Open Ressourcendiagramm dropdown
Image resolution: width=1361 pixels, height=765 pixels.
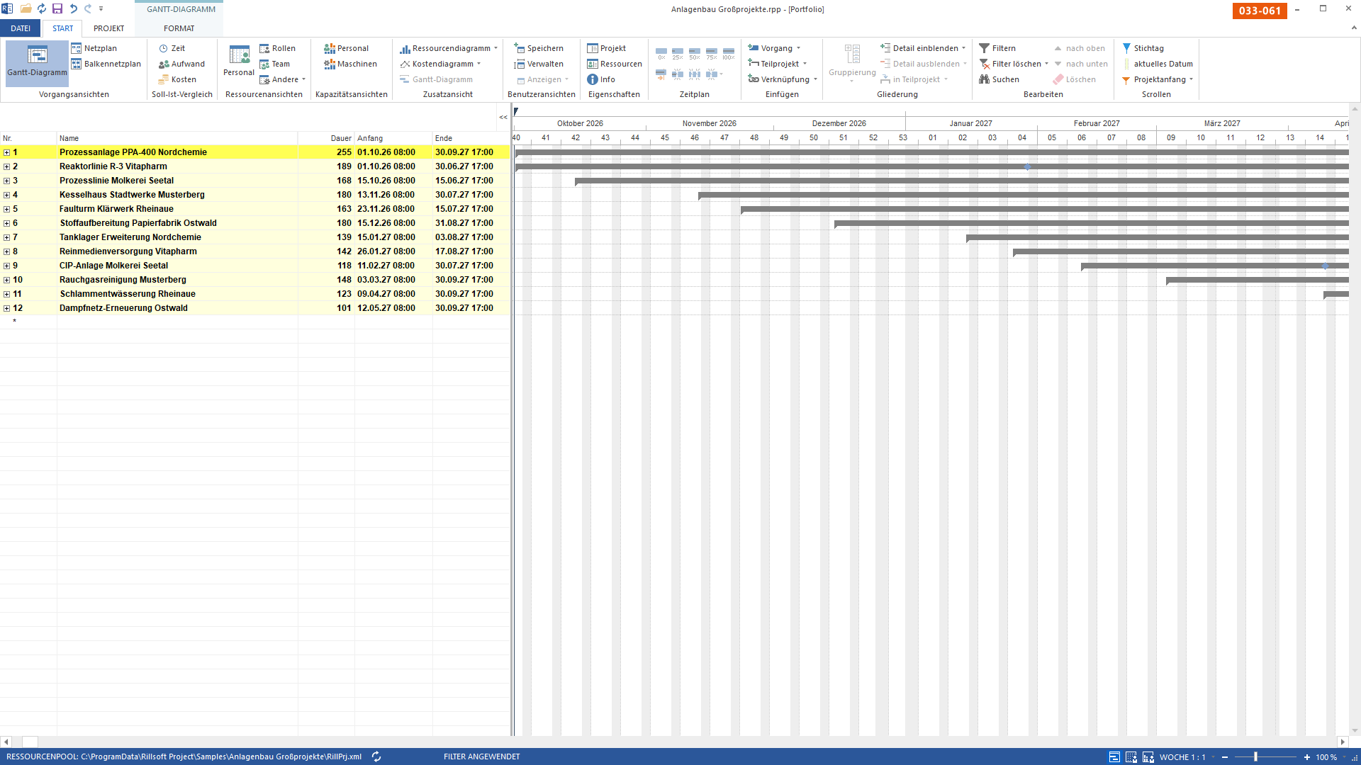coord(495,48)
